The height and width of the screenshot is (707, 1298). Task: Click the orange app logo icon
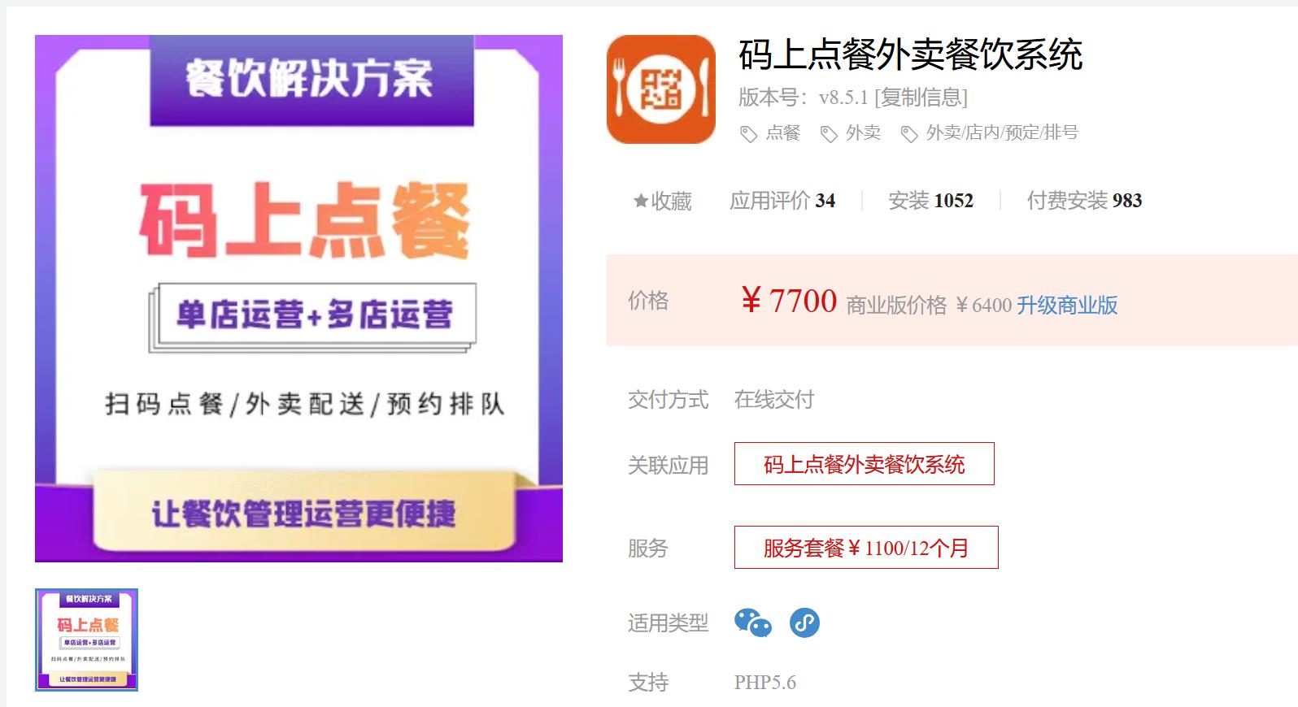pyautogui.click(x=660, y=89)
